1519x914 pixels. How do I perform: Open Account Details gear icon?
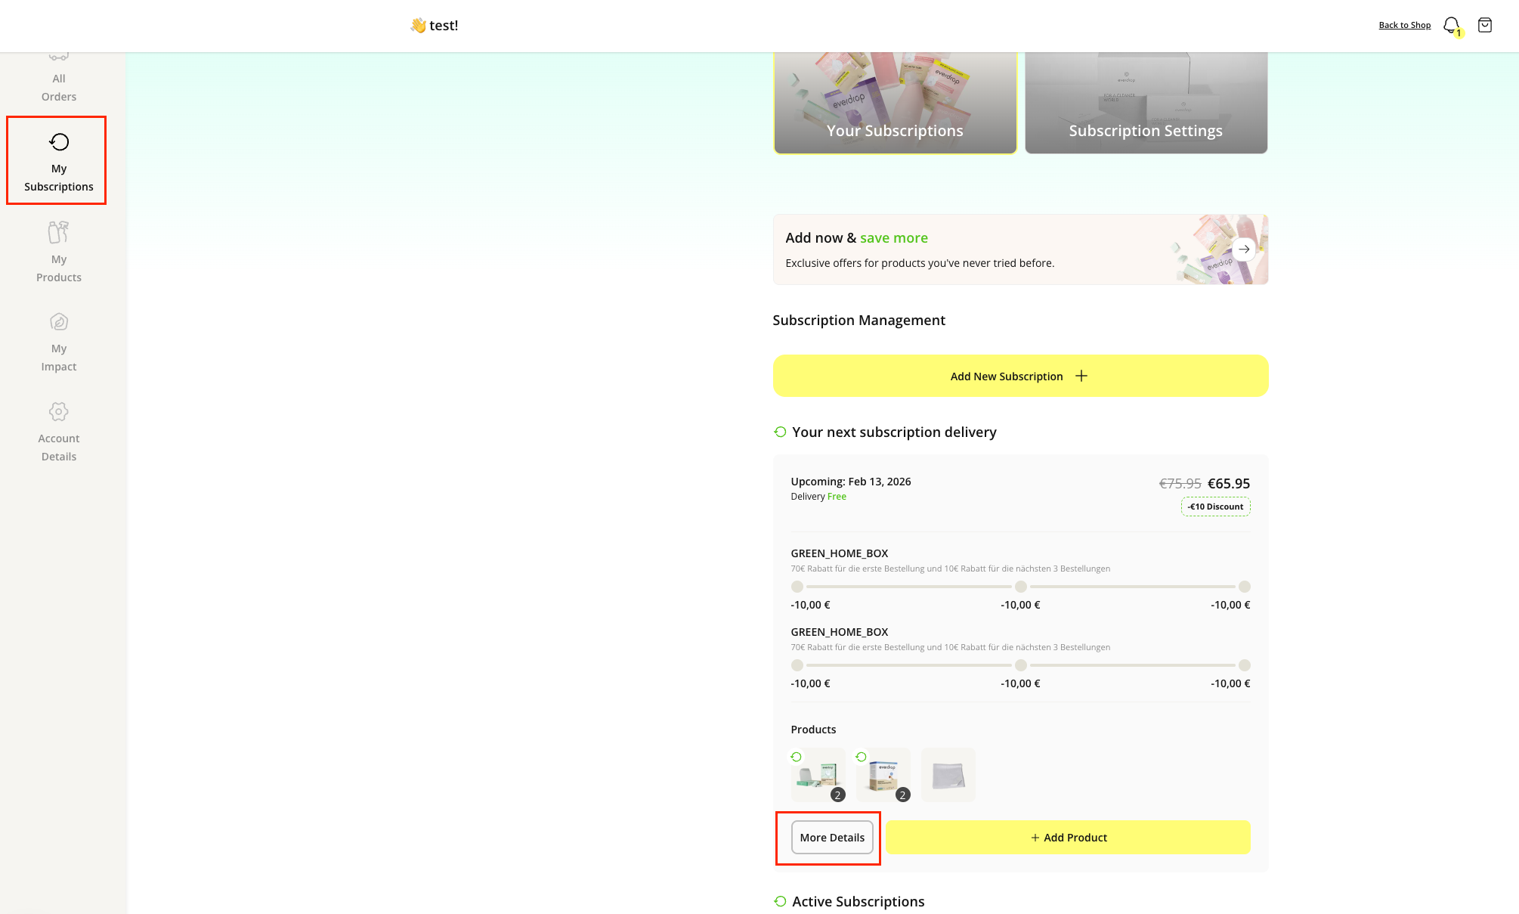(x=59, y=412)
